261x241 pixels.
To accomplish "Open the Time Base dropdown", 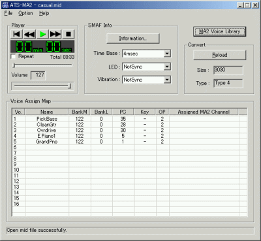I will point(167,54).
